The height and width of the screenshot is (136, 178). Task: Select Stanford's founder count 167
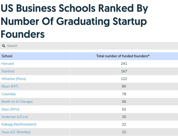[x=124, y=71]
